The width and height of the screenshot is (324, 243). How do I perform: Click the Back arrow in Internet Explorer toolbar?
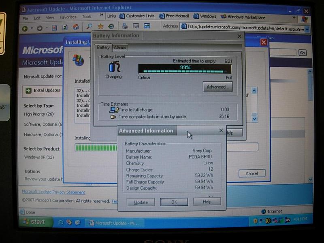(25, 28)
